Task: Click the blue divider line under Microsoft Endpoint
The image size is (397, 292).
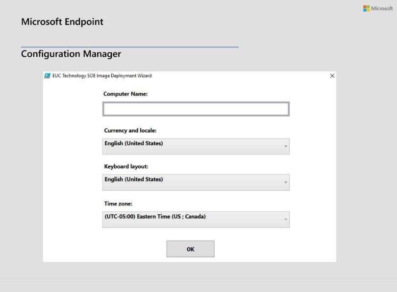Action: pos(129,45)
